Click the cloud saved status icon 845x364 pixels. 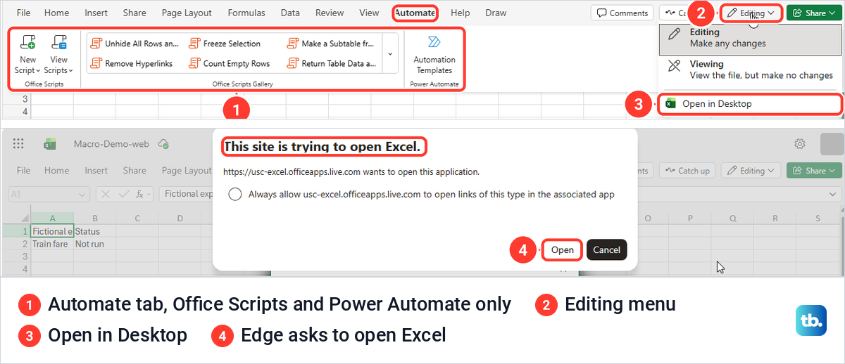[163, 143]
